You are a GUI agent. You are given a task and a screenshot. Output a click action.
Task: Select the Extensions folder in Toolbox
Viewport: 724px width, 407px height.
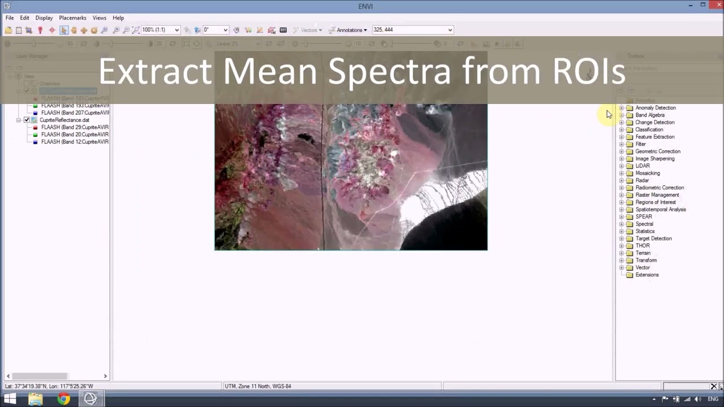(647, 275)
